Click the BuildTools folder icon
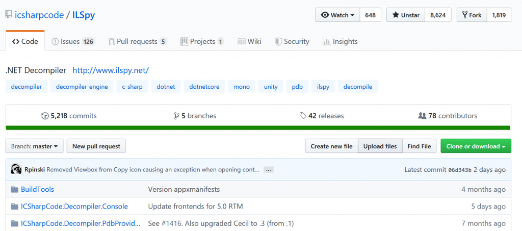Screen dimensions: 522x231 (15, 189)
